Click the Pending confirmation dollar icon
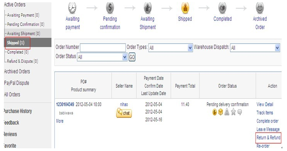This screenshot has width=287, height=151. point(110,8)
